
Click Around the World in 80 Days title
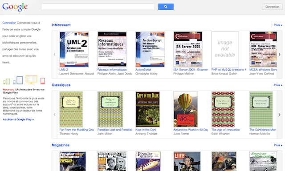click(191, 130)
